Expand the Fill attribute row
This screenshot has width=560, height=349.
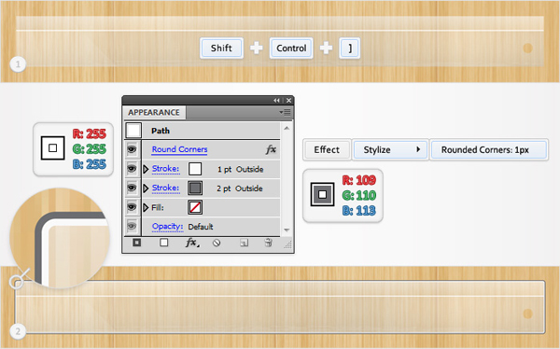click(x=146, y=207)
